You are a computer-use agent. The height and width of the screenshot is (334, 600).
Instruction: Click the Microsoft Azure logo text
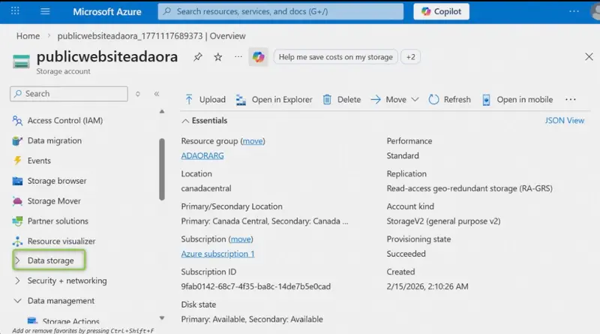107,11
